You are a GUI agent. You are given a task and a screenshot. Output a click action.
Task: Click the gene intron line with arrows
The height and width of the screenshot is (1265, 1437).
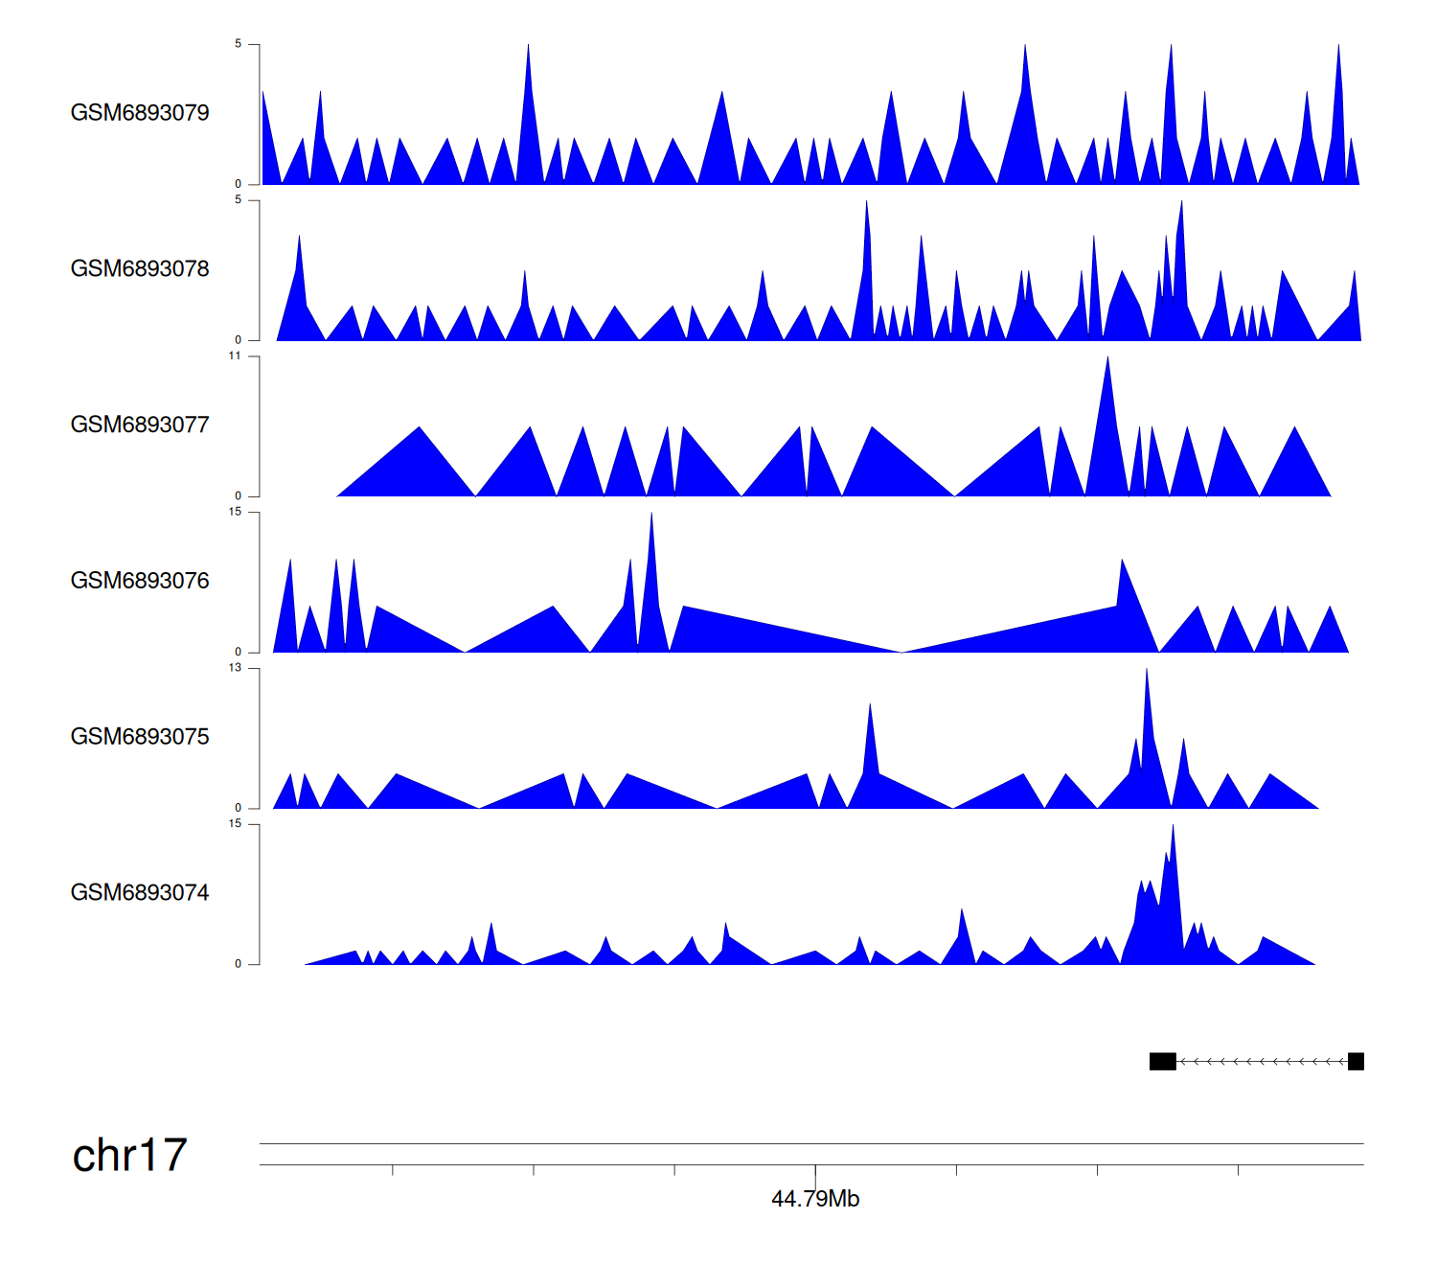pos(1261,1061)
